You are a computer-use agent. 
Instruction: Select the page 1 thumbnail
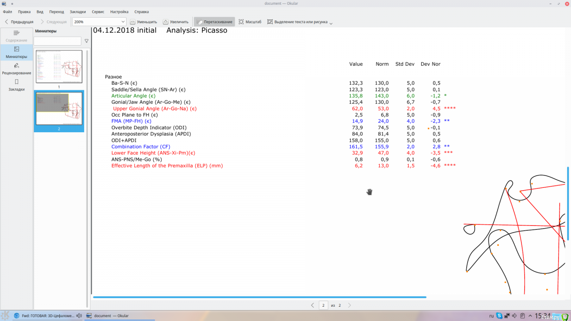59,67
